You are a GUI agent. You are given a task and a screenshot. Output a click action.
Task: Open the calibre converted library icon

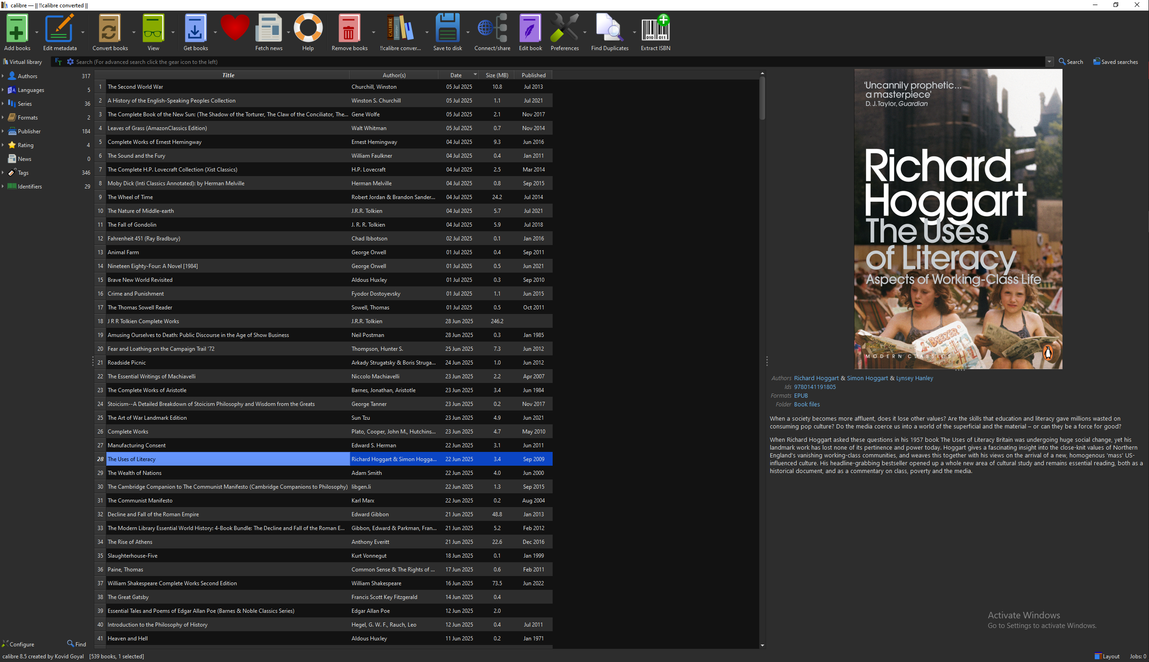click(x=400, y=29)
